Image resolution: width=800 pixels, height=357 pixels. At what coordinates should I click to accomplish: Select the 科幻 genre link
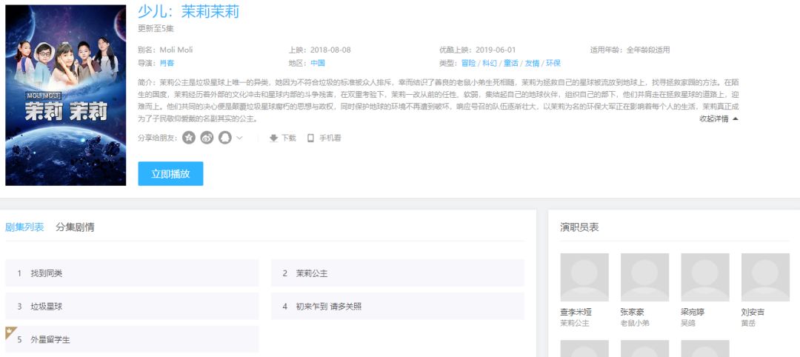click(x=490, y=63)
